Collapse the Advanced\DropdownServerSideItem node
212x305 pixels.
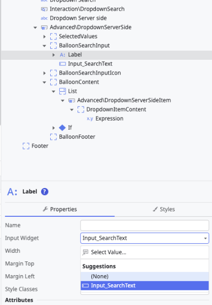63,100
